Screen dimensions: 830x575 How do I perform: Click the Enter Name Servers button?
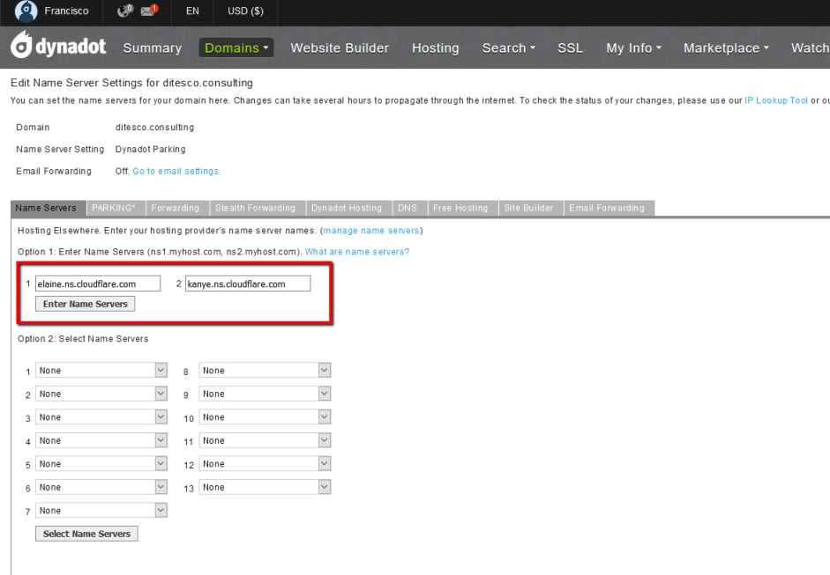tap(86, 304)
